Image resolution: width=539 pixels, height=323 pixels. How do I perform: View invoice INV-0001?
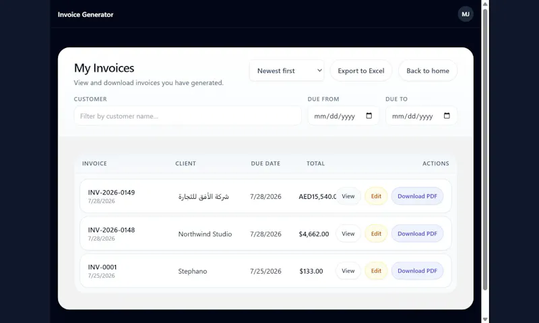pos(348,270)
